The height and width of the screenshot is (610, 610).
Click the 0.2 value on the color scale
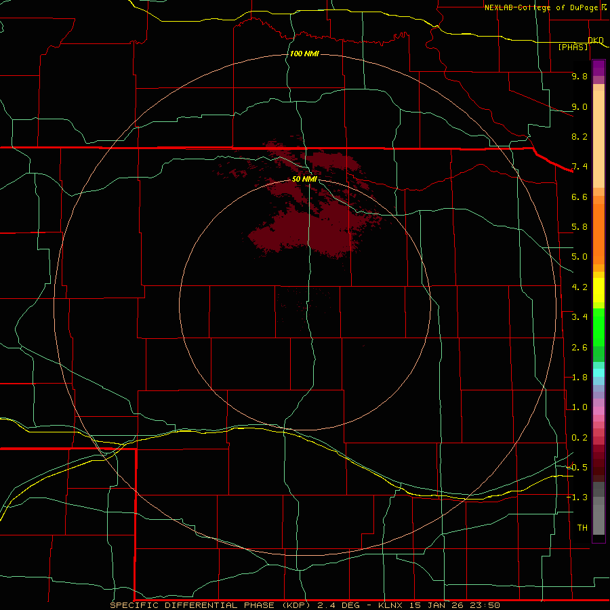(x=579, y=438)
